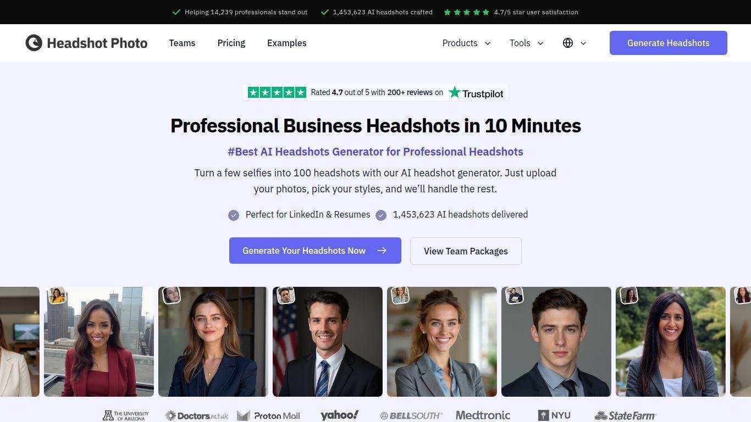Click the Medtronic logo

[x=483, y=415]
